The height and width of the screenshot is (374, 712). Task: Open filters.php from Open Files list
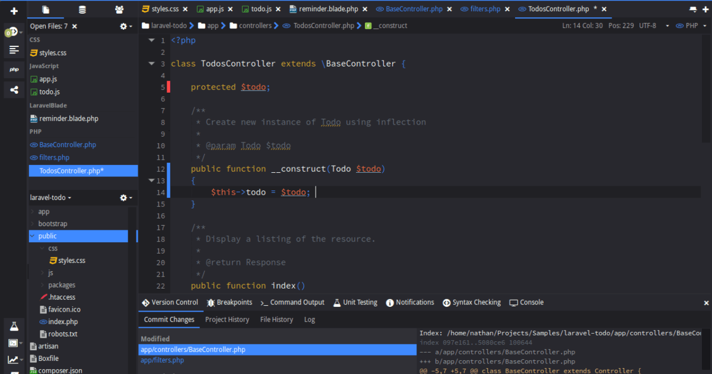(54, 157)
